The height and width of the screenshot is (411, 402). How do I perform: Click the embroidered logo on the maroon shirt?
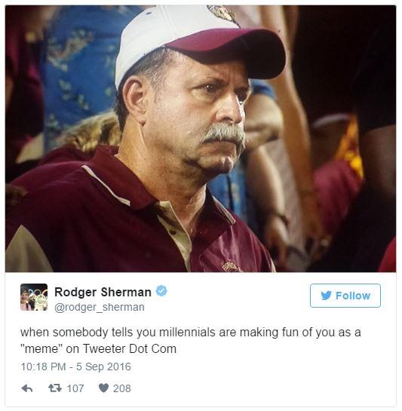click(x=232, y=266)
